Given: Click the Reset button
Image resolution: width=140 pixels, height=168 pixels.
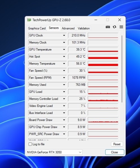Looking at the screenshot, I should (x=117, y=144).
